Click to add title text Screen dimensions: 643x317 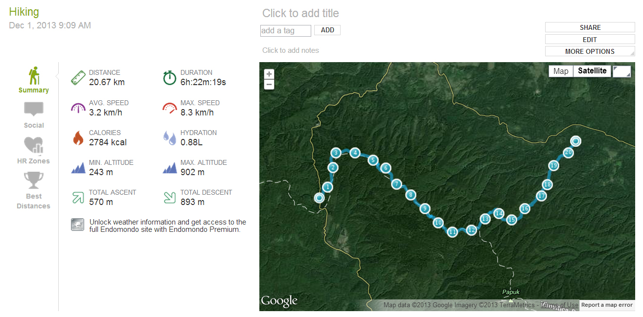click(x=300, y=13)
